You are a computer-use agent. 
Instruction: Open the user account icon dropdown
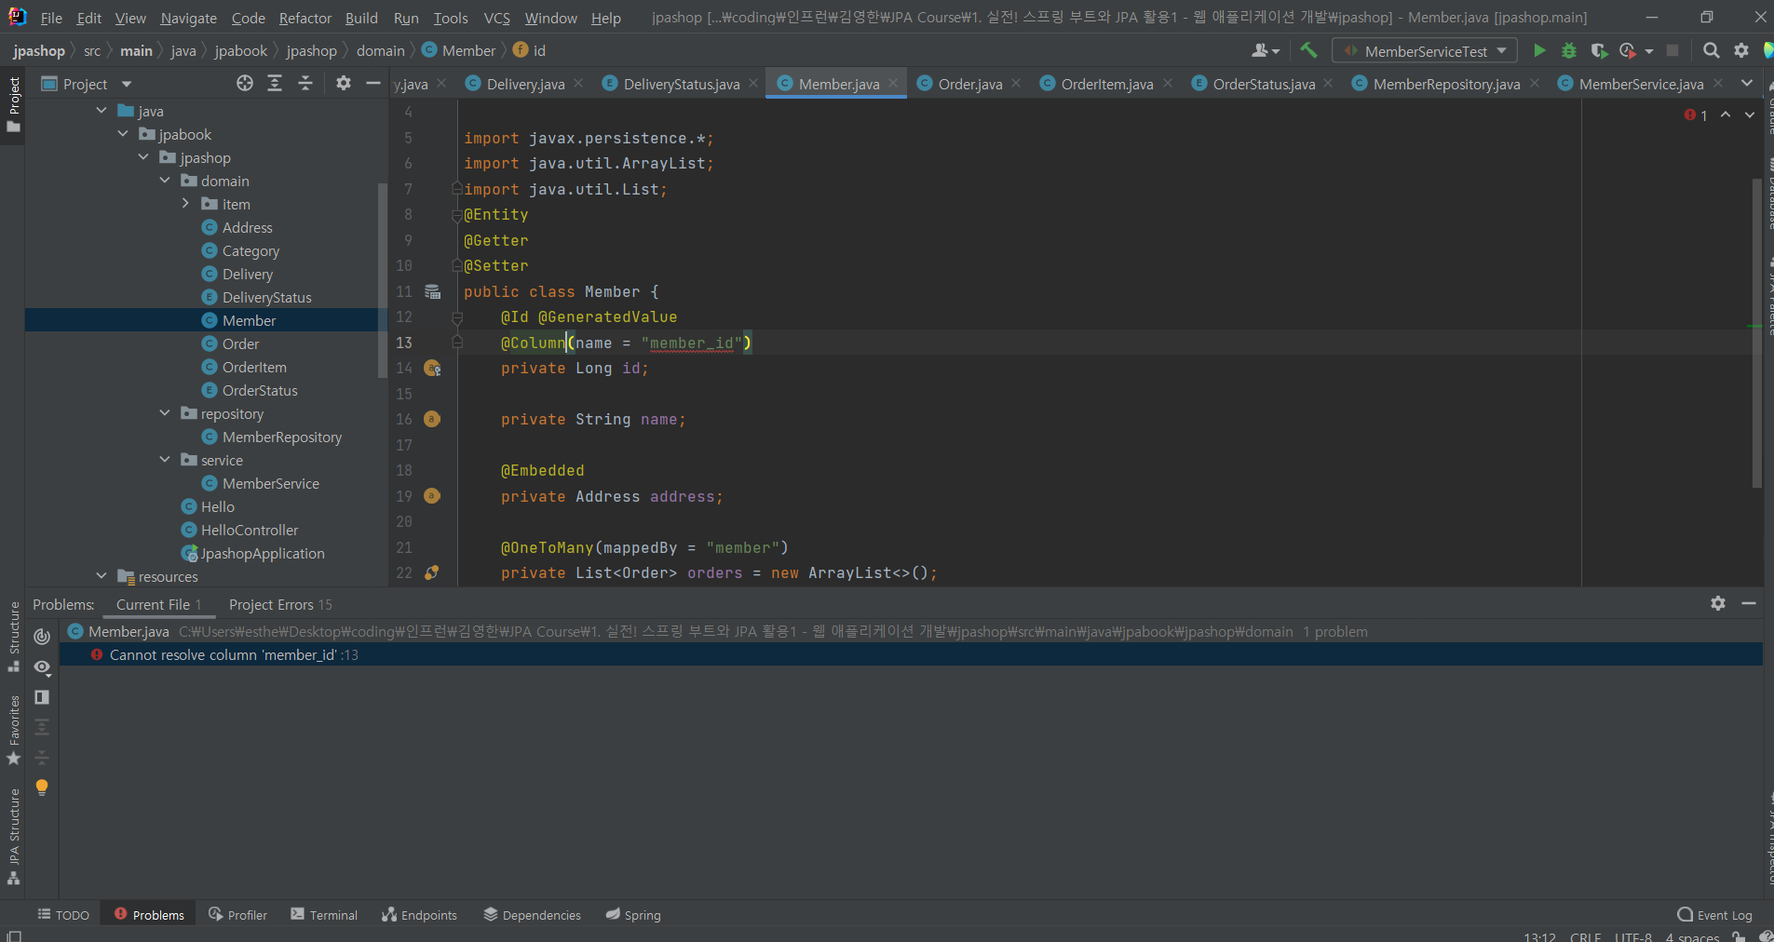point(1266,51)
